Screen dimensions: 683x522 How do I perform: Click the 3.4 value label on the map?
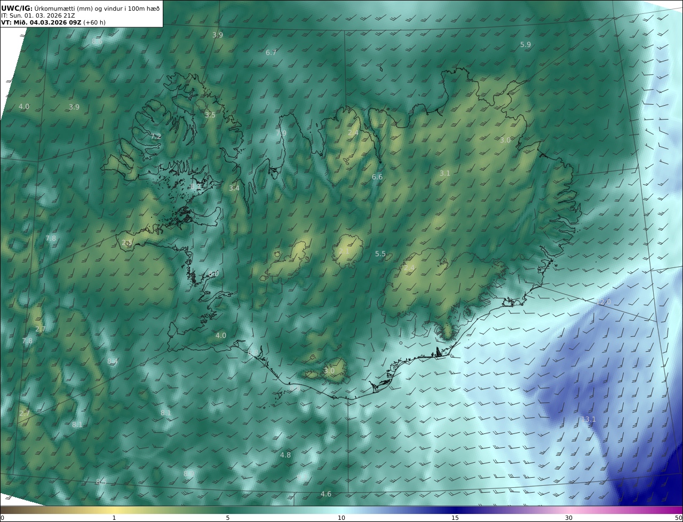234,188
